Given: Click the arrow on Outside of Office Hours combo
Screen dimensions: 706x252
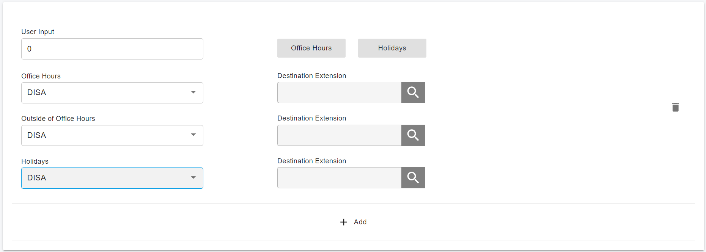Looking at the screenshot, I should coord(193,135).
